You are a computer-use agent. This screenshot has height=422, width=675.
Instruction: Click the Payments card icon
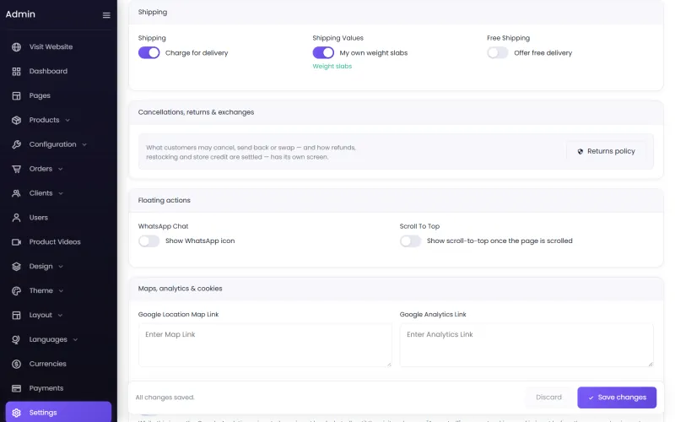[x=16, y=388]
